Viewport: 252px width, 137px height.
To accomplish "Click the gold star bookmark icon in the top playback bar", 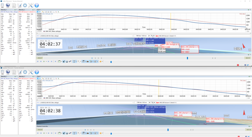I will coord(101,61).
